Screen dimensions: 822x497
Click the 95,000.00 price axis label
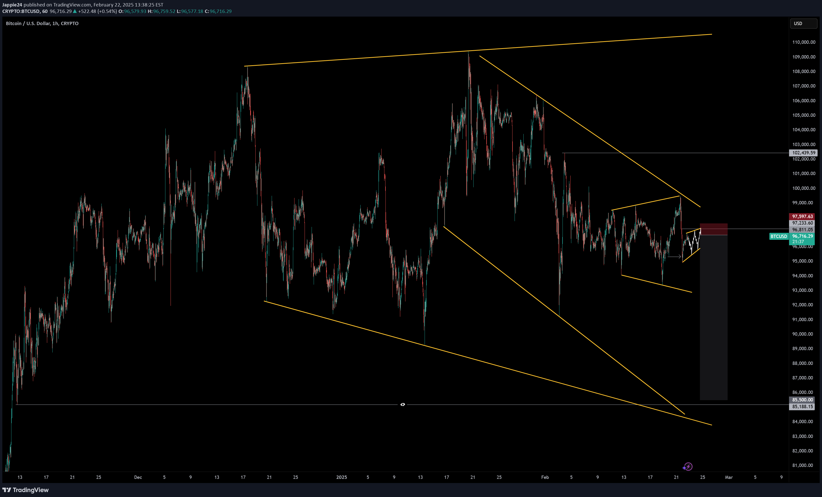[x=803, y=261]
